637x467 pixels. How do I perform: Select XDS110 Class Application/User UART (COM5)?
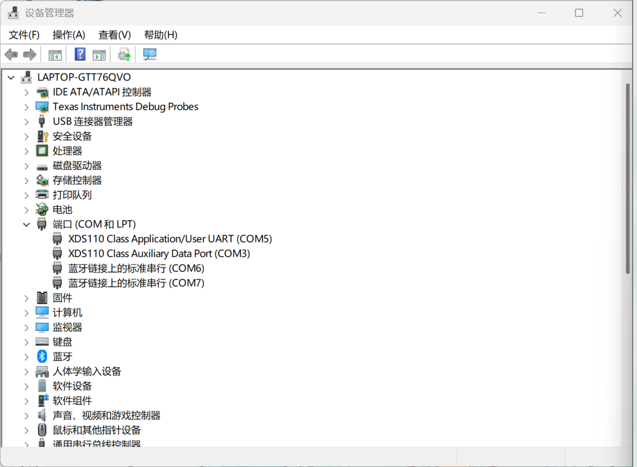(170, 239)
